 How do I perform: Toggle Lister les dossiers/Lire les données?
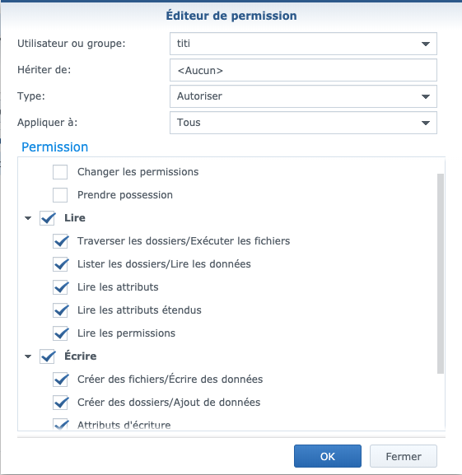(60, 264)
